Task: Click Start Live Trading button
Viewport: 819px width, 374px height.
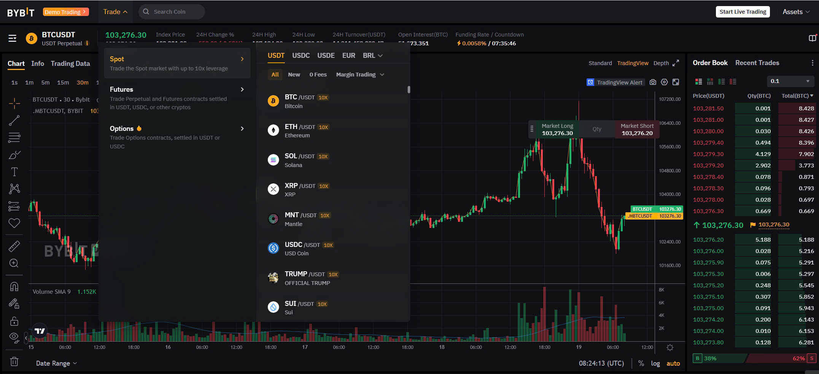Action: [743, 12]
